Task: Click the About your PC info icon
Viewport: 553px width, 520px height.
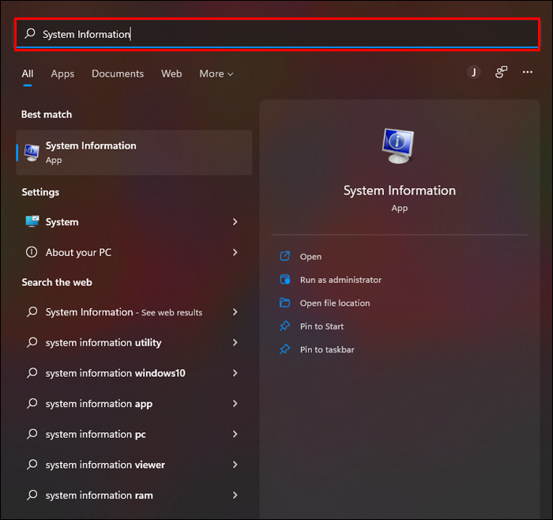Action: click(x=32, y=252)
